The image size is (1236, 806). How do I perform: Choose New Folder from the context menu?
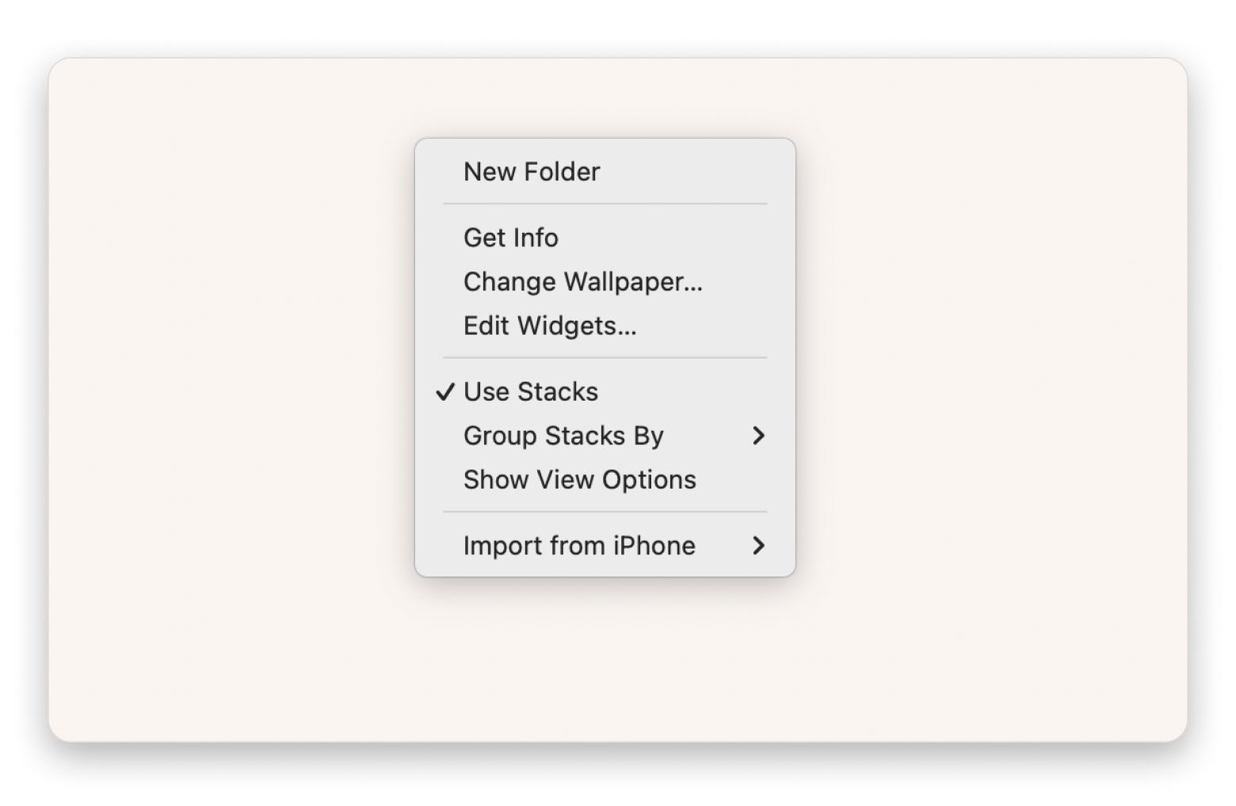(x=532, y=172)
